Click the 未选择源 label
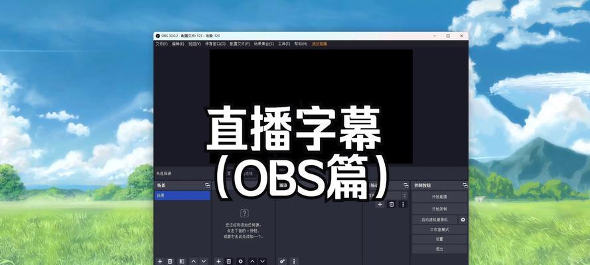 (164, 174)
